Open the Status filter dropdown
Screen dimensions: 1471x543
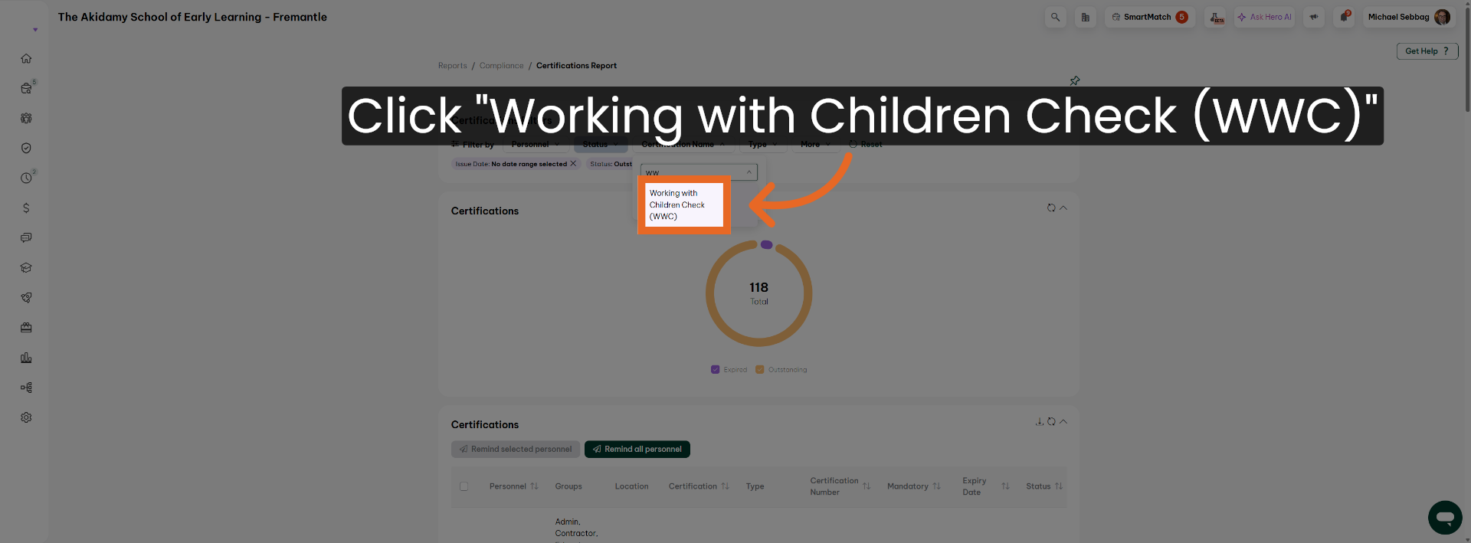click(601, 144)
